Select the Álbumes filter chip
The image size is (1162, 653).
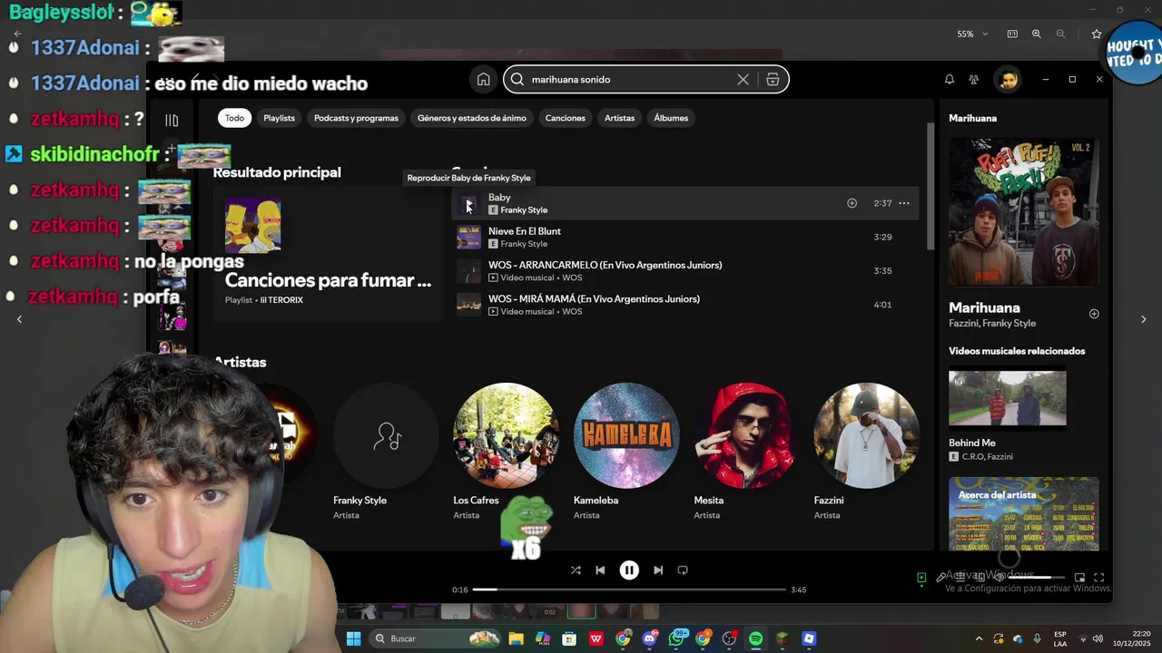(x=671, y=118)
